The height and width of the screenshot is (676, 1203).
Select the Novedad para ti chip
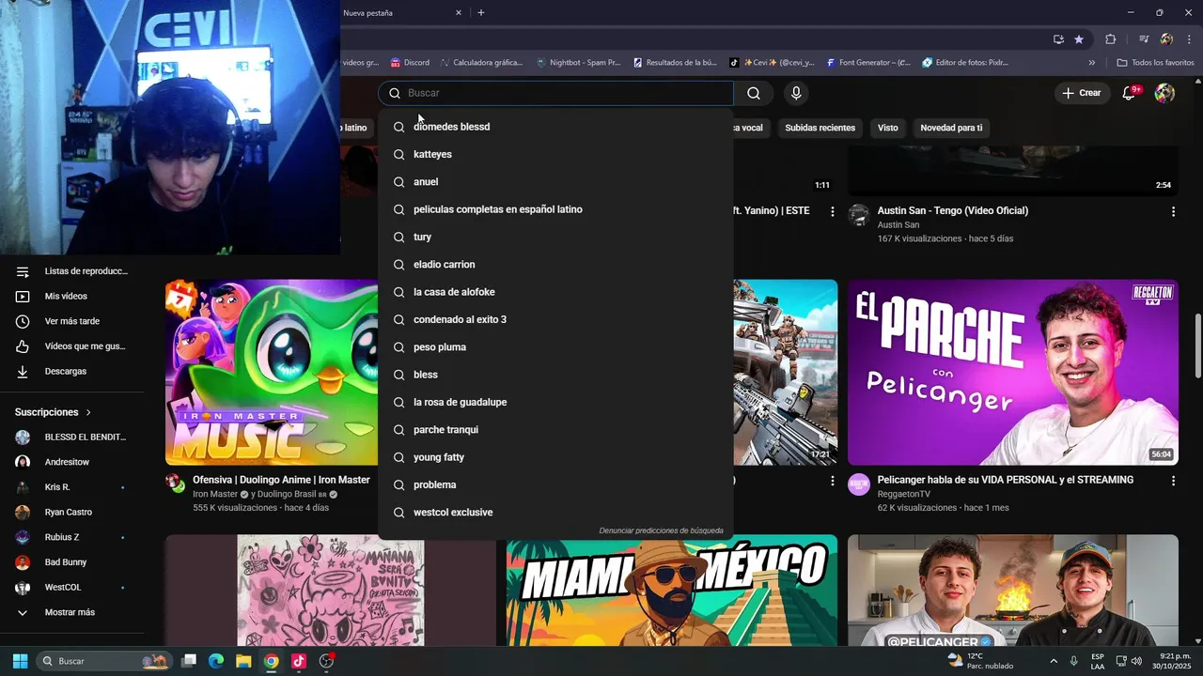tap(951, 128)
